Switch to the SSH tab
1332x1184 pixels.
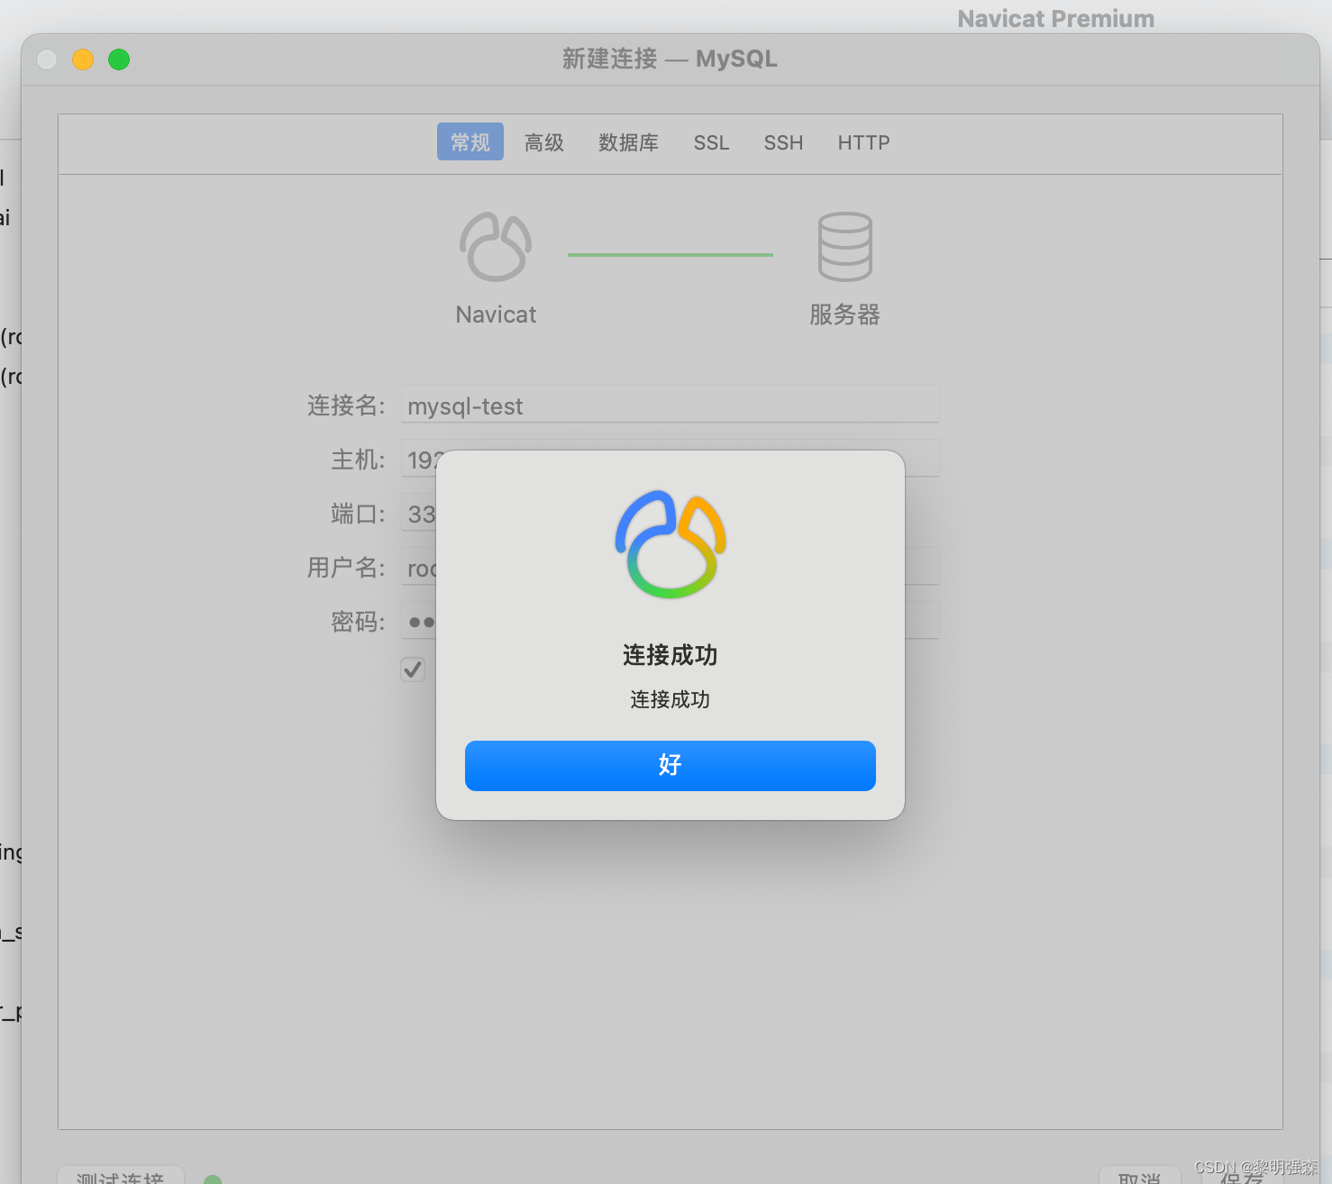click(x=783, y=142)
